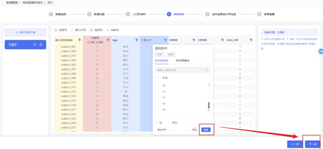Check value 13 in filter list
The height and width of the screenshot is (149, 323).
point(159,92)
